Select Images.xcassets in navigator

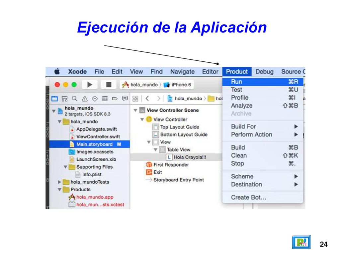tap(91, 152)
